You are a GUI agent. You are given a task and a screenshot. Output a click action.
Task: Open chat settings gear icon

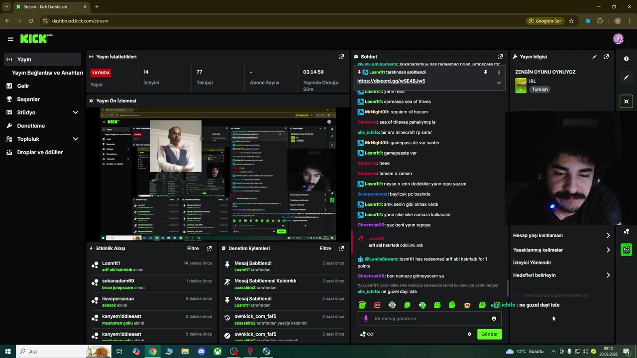pos(469,334)
